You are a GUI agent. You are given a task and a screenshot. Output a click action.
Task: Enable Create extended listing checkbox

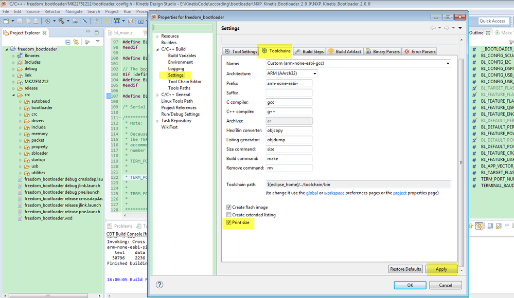(x=229, y=215)
